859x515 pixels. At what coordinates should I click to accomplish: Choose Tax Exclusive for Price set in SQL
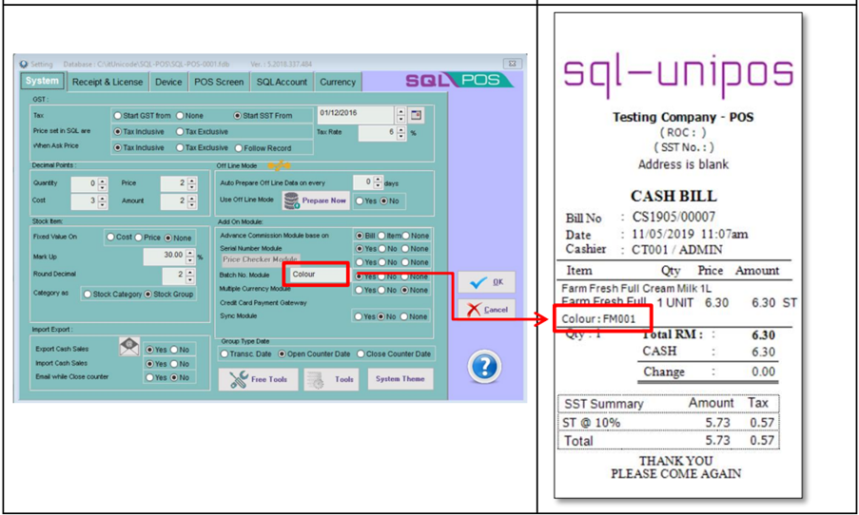pos(182,131)
